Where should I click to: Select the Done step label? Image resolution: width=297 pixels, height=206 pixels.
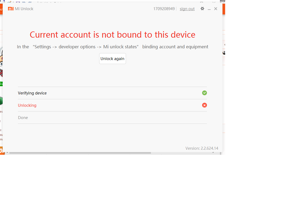point(23,118)
